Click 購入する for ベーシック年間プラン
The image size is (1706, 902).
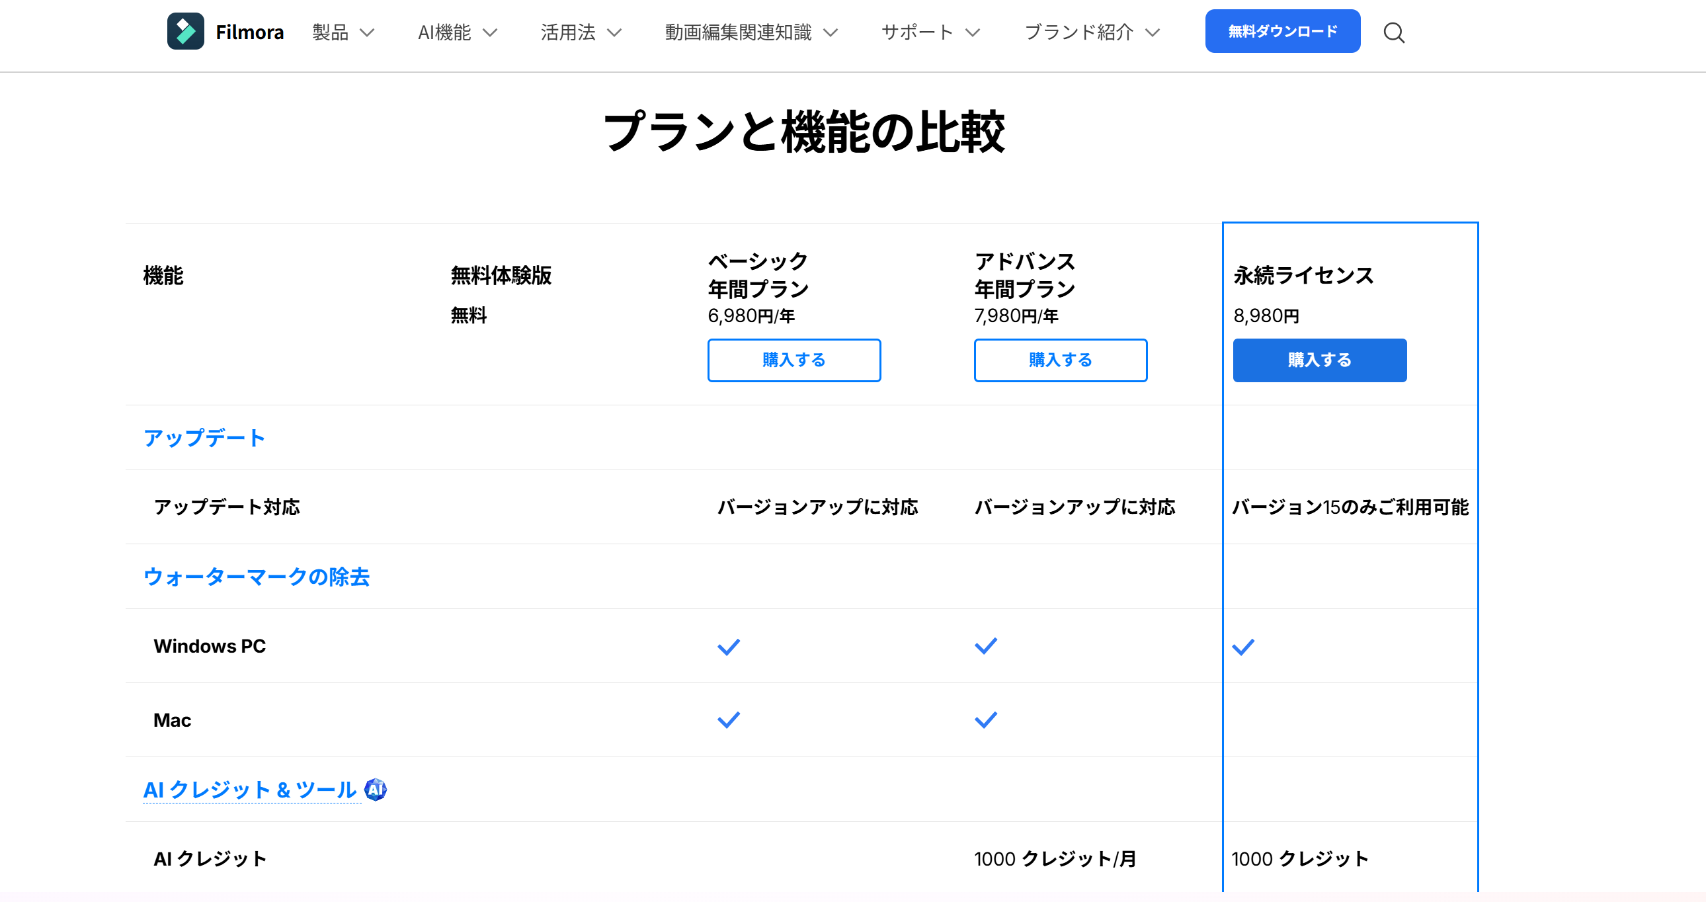[x=794, y=360]
